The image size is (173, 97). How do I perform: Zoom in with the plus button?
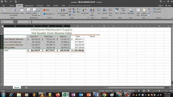point(167,91)
